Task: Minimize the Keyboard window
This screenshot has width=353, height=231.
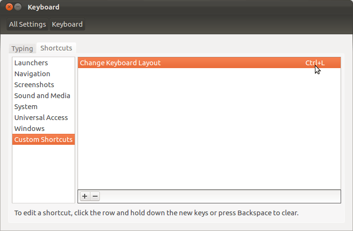Action: click(18, 7)
